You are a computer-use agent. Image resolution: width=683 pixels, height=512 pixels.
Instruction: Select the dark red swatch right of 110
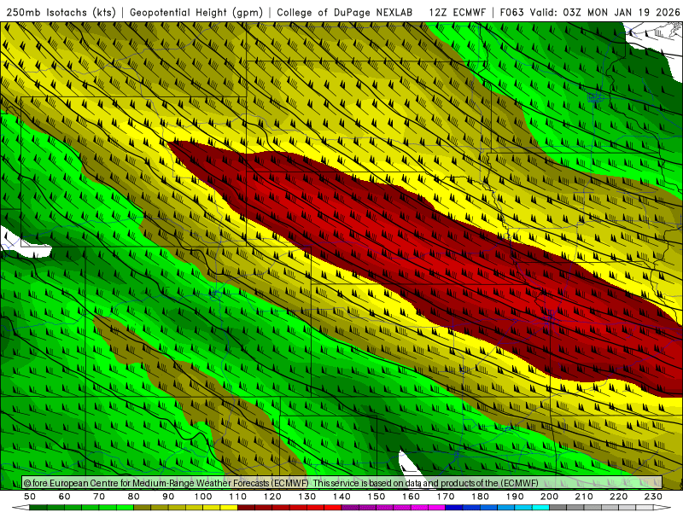point(246,508)
